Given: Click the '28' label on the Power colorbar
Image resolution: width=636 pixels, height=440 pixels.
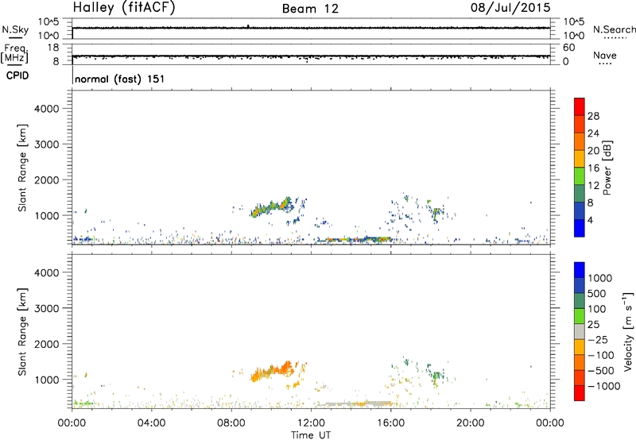Looking at the screenshot, I should [593, 116].
